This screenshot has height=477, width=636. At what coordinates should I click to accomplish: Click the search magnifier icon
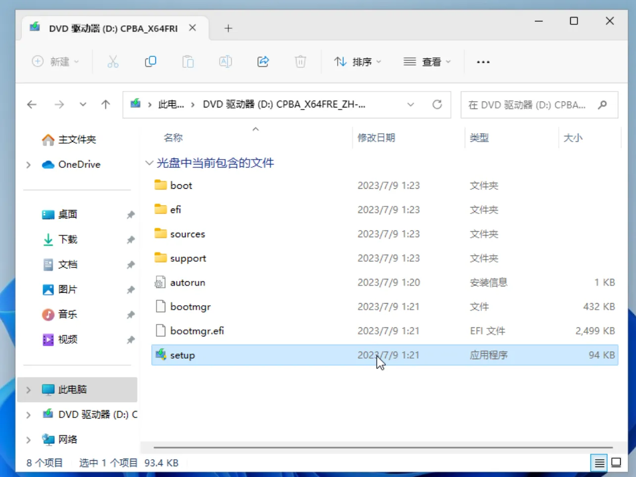(602, 105)
